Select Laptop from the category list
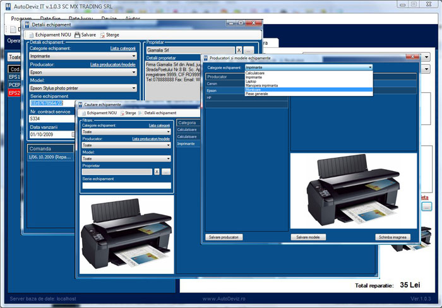The image size is (442, 308). [309, 81]
